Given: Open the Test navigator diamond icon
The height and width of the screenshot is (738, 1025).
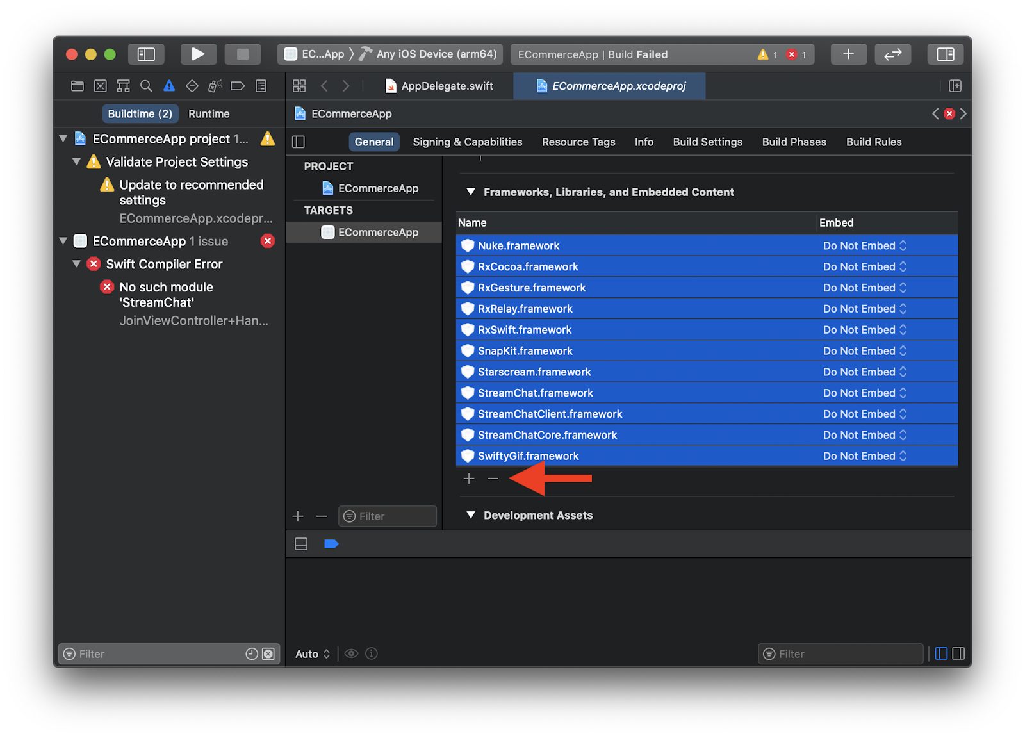Looking at the screenshot, I should tap(192, 85).
